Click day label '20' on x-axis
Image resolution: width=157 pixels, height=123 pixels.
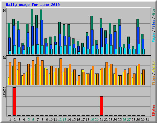pyautogui.click(x=97, y=120)
